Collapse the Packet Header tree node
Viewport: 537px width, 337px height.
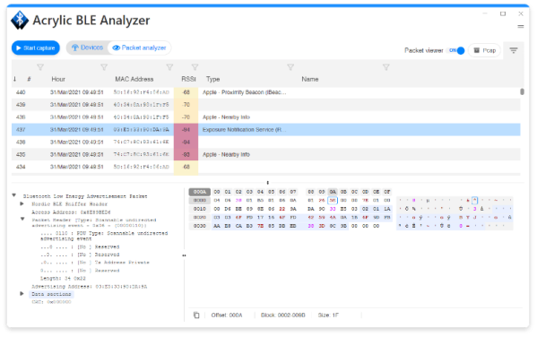(x=22, y=219)
